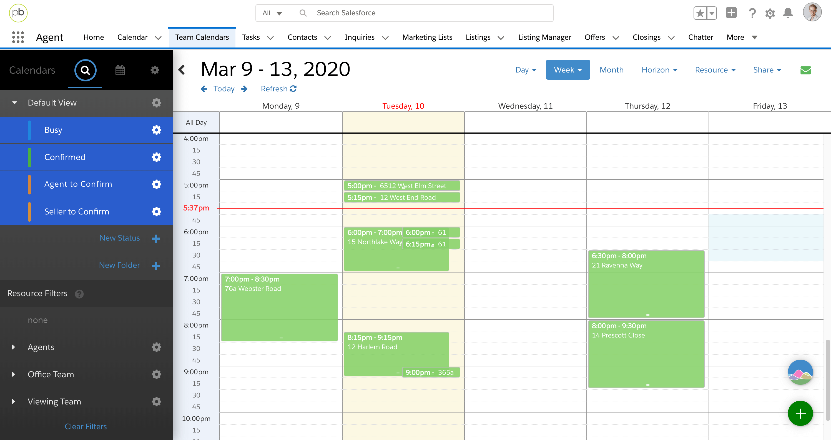Click the Clear Filters link
831x440 pixels.
point(86,426)
